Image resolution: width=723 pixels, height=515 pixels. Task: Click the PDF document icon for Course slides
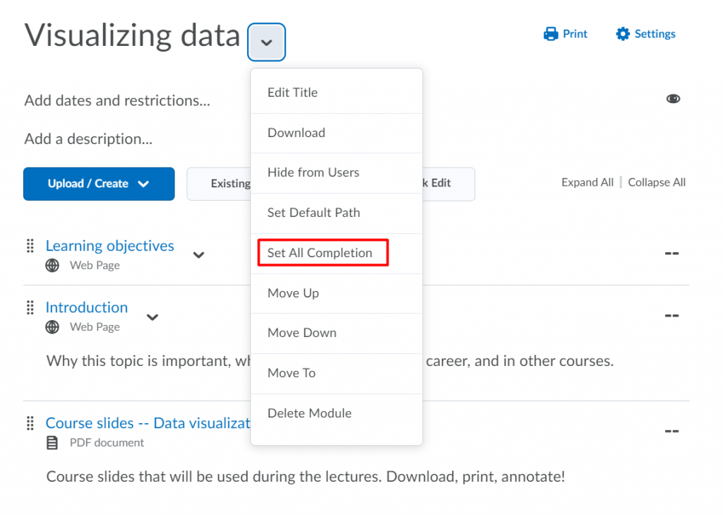click(x=52, y=442)
